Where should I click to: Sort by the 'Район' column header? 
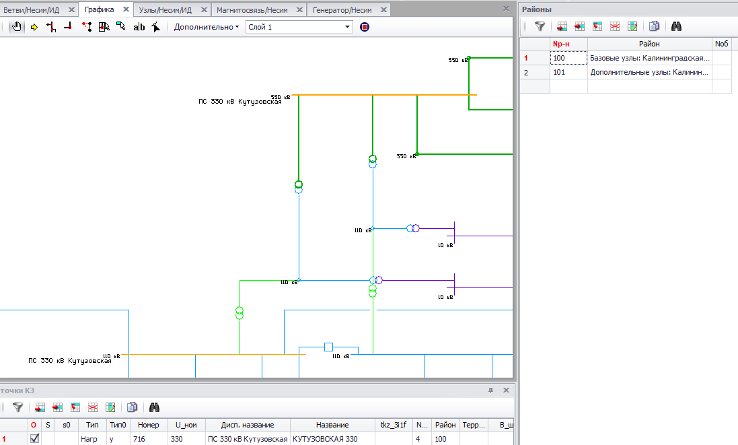coord(649,44)
